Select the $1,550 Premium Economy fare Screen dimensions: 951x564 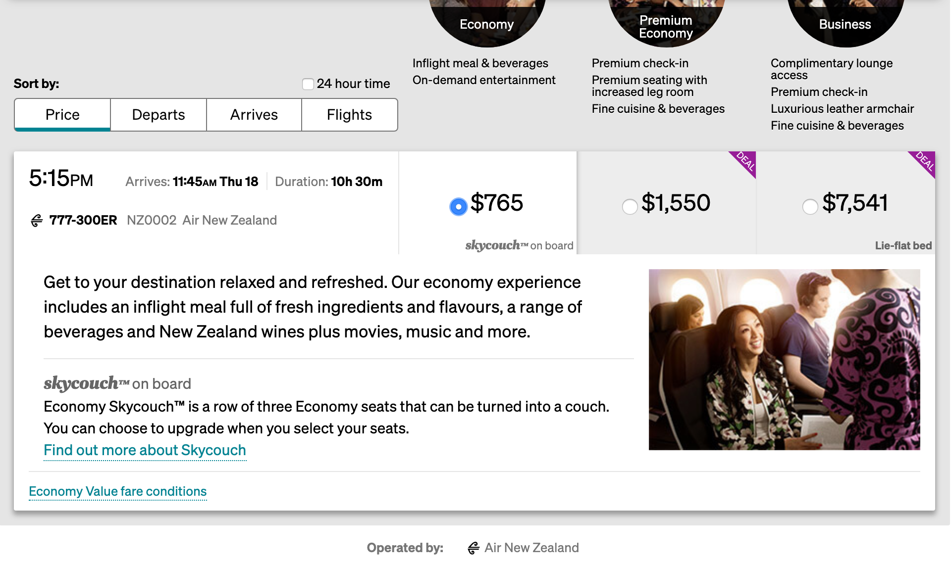(630, 206)
